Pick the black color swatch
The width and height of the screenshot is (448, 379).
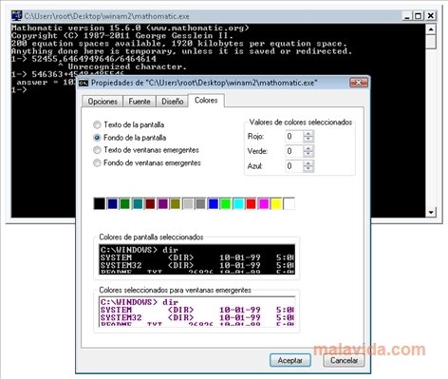coord(100,203)
